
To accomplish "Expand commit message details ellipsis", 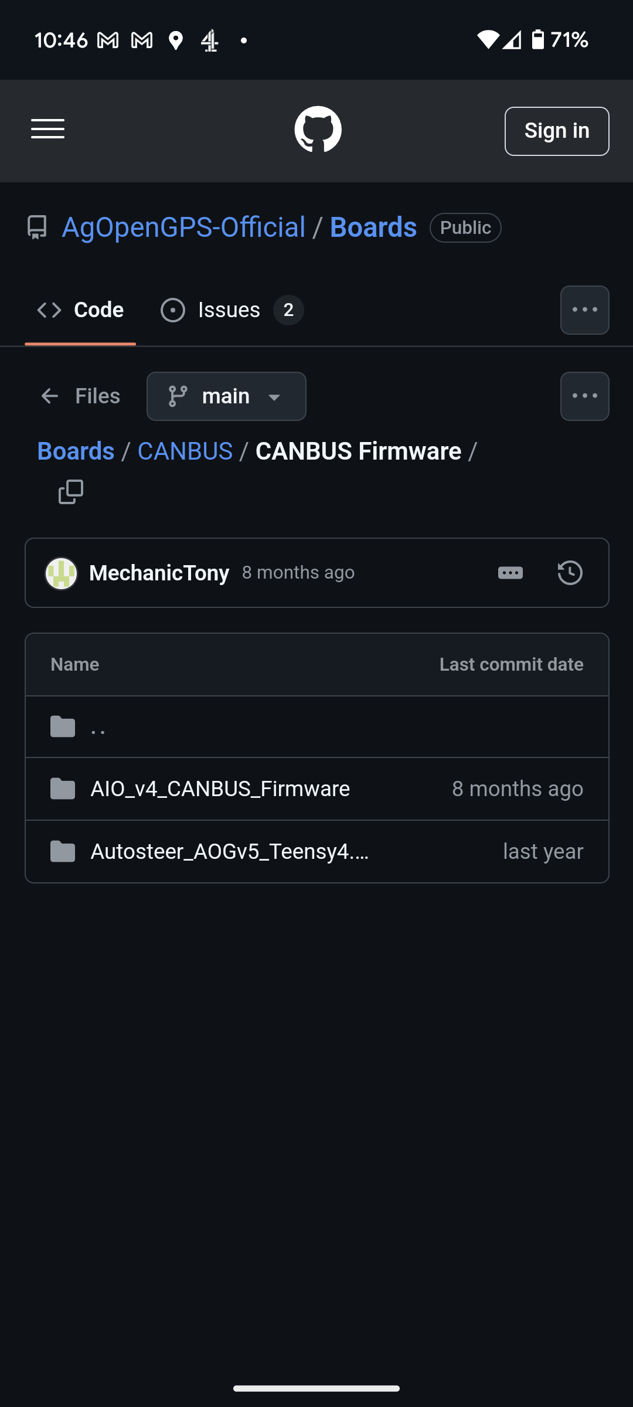I will pyautogui.click(x=510, y=573).
